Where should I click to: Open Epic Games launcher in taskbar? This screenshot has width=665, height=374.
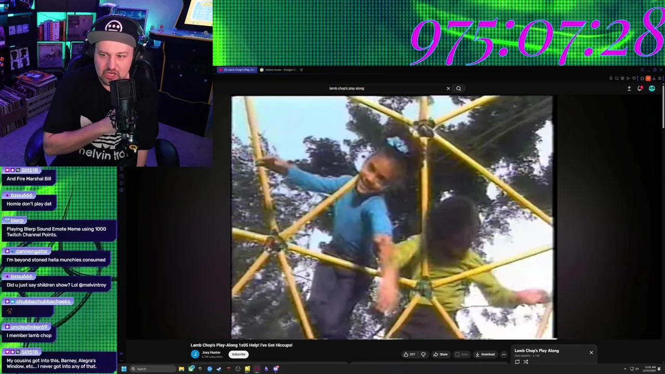(200, 369)
